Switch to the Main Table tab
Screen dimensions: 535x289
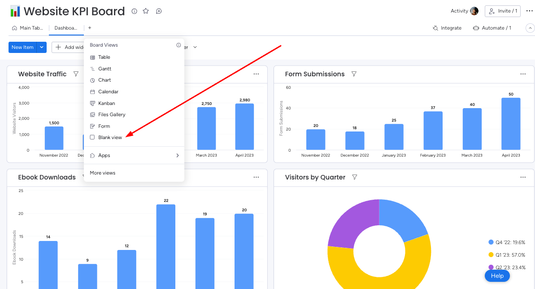[28, 28]
